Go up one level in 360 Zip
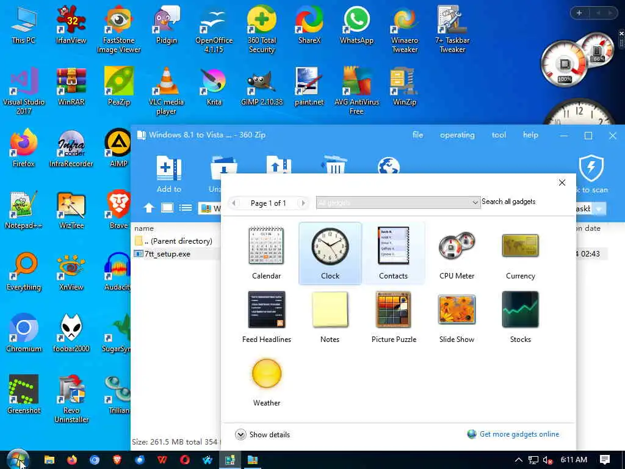 [149, 208]
